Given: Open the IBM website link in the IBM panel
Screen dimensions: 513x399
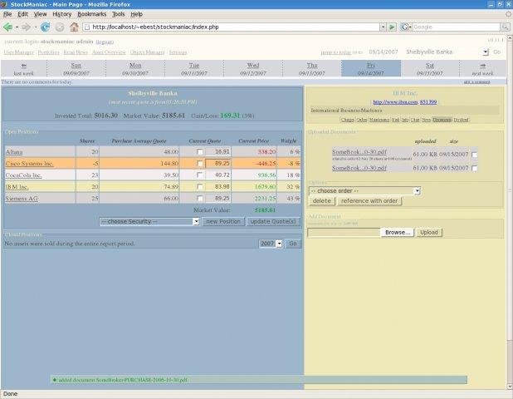Looking at the screenshot, I should pyautogui.click(x=395, y=102).
